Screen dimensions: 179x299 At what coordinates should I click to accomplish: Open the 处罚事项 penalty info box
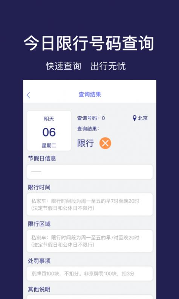(90, 274)
